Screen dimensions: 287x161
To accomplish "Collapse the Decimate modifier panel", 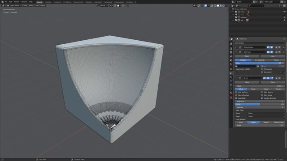I will point(236,52).
